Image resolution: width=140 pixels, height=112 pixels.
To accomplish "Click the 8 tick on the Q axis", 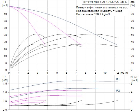I will point(86,73).
